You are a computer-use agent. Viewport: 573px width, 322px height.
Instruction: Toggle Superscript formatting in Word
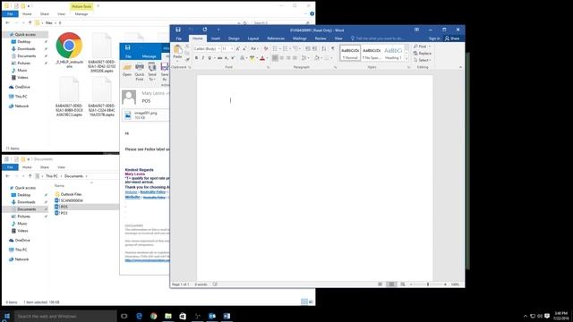(x=233, y=58)
